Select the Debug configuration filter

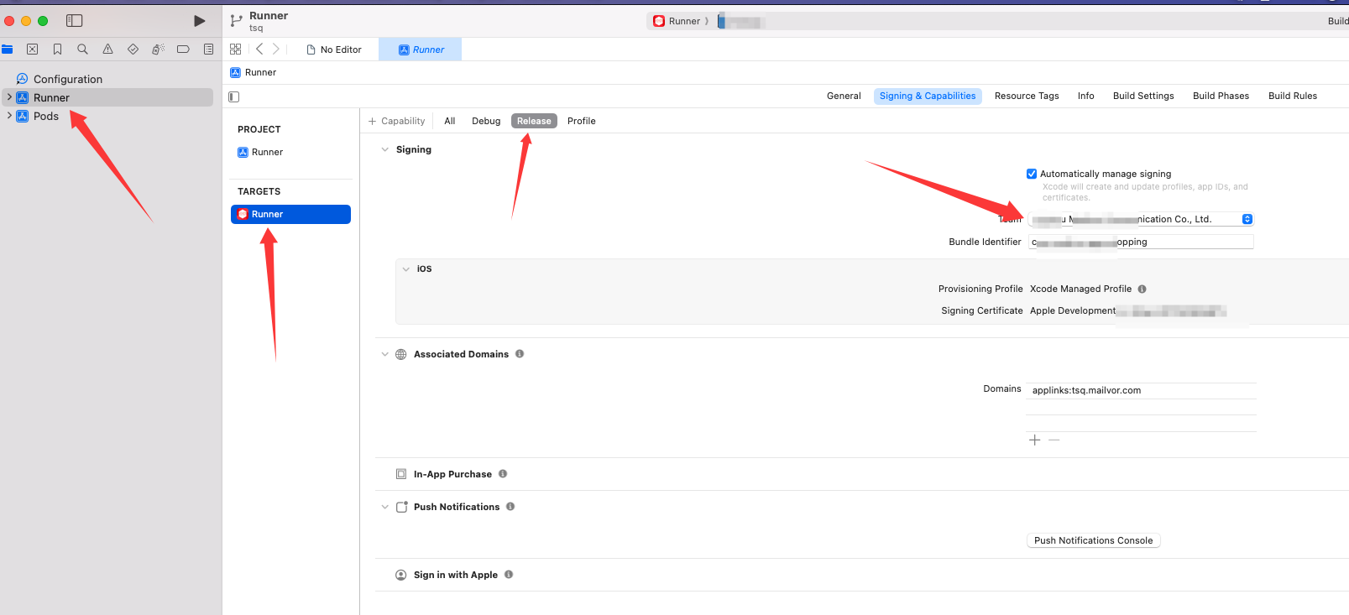click(485, 121)
